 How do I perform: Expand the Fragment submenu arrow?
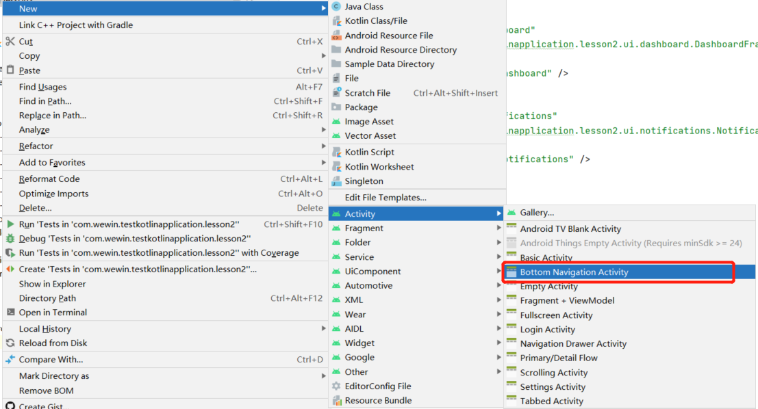coord(498,228)
